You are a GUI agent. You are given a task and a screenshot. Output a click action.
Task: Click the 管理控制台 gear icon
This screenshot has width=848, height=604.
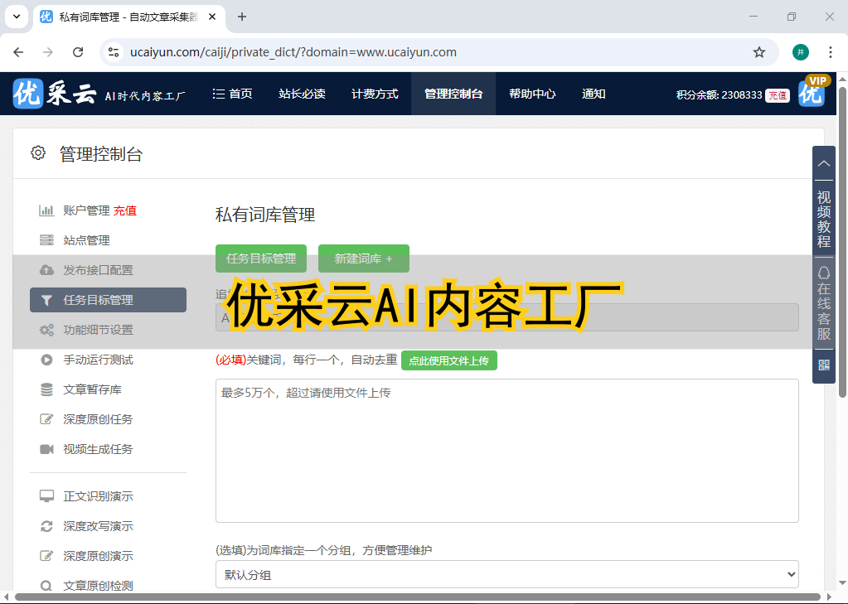point(37,152)
